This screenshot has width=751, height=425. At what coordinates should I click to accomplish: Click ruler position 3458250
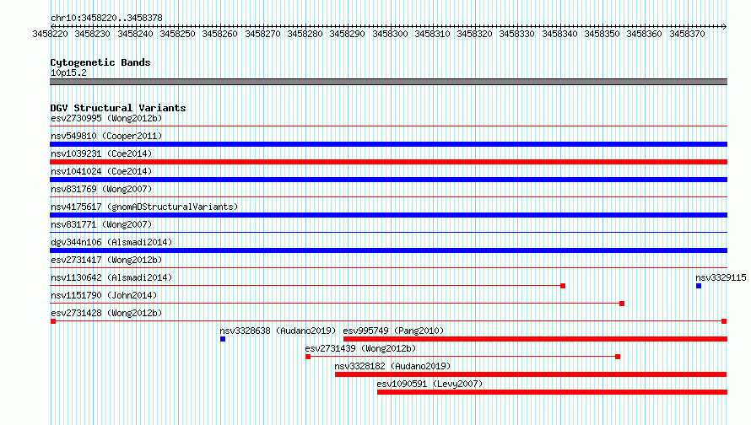click(x=178, y=34)
